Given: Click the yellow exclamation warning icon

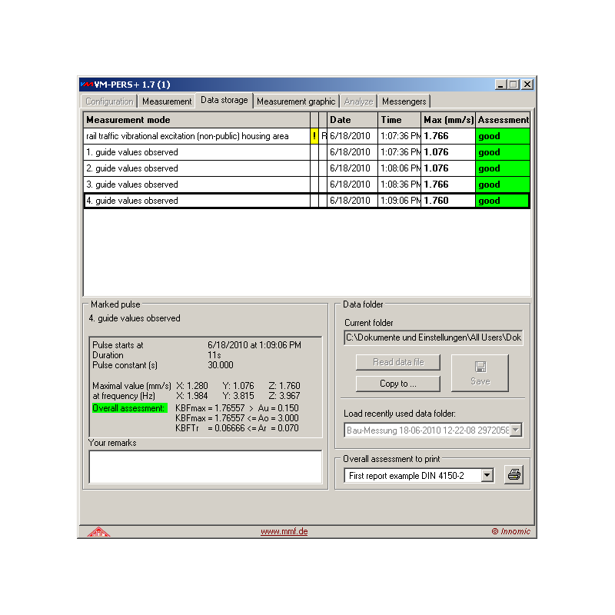Looking at the screenshot, I should coord(314,136).
